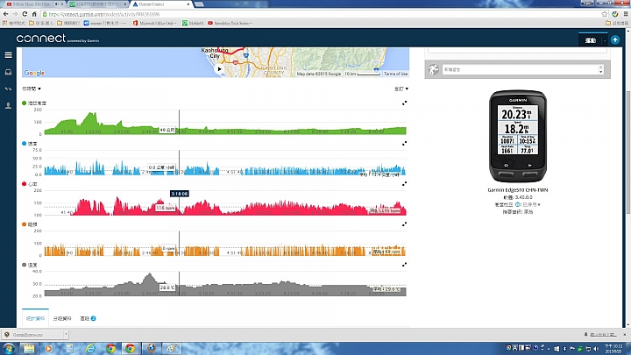Open the Speedplay Tech Series bookmark
Image resolution: width=631 pixels, height=355 pixels.
click(230, 24)
